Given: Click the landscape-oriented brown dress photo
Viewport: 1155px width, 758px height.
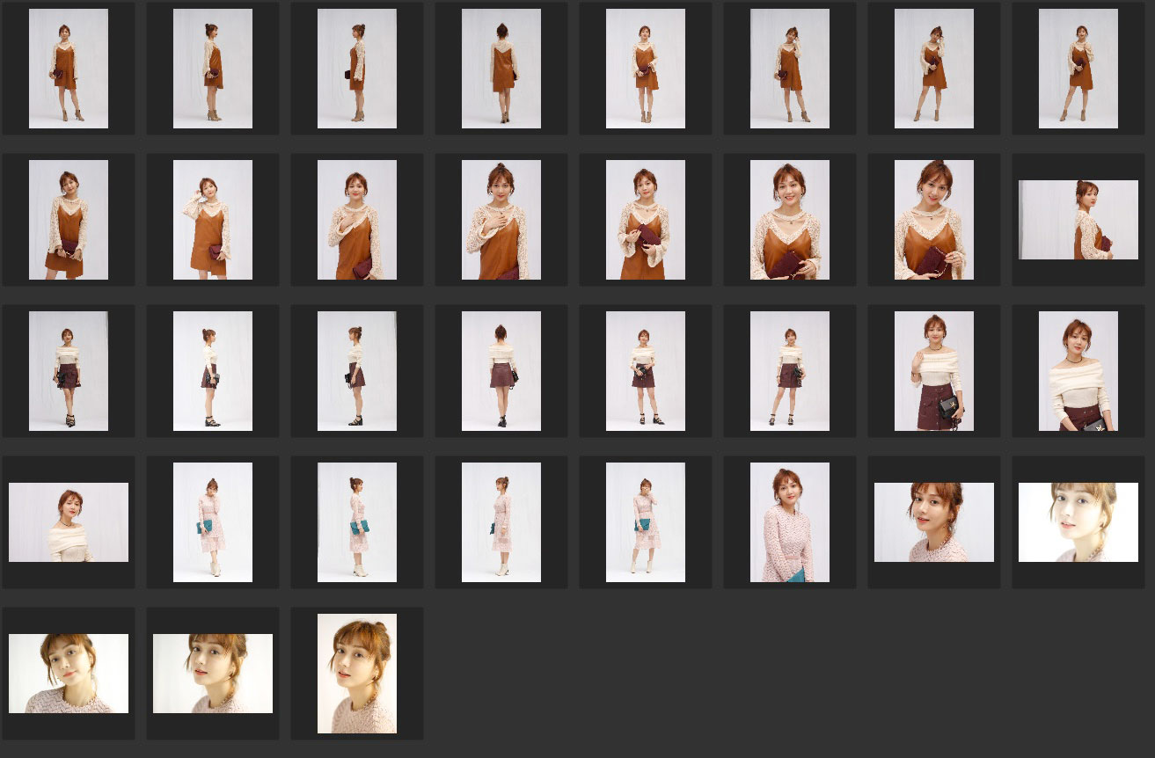Looking at the screenshot, I should coord(1078,220).
